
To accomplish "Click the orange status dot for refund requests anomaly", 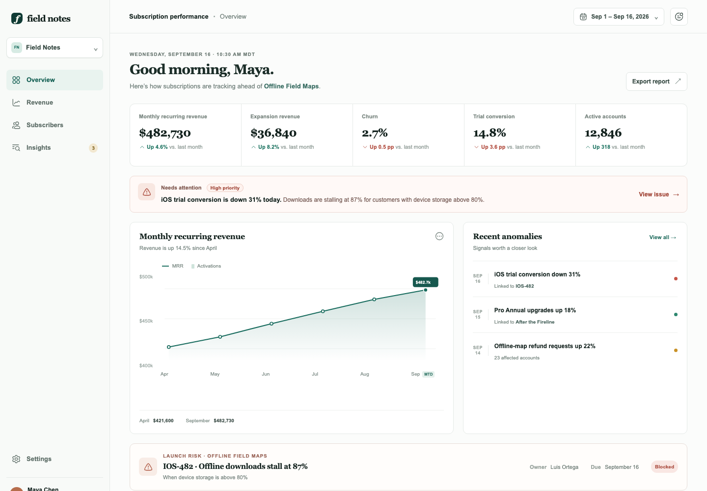I will (x=676, y=351).
